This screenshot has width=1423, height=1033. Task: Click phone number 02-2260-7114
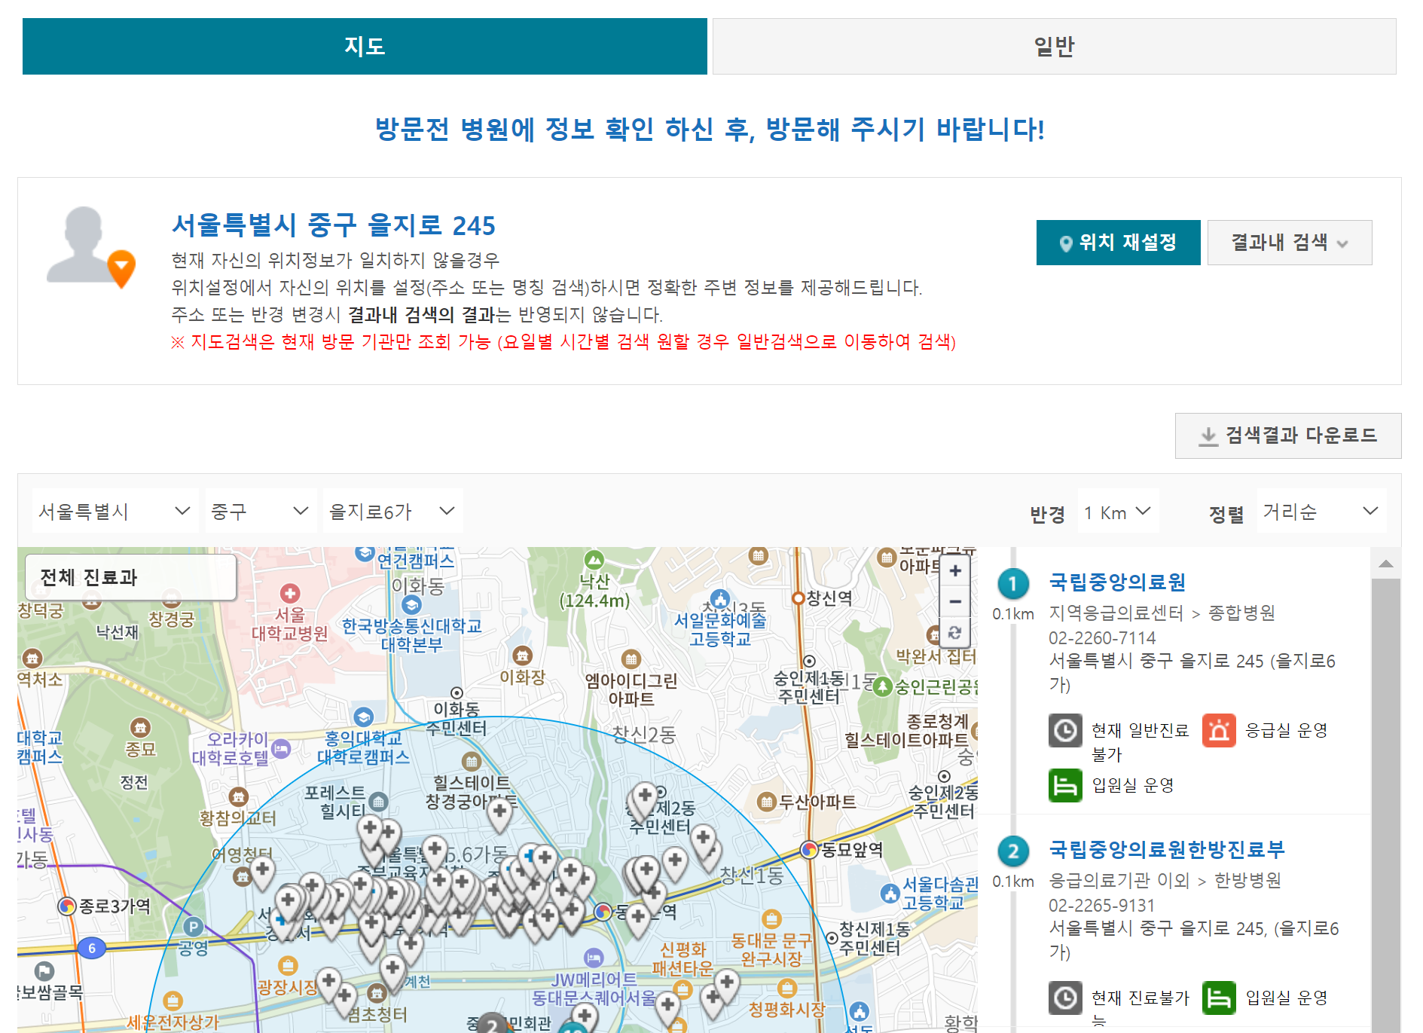click(x=1101, y=638)
